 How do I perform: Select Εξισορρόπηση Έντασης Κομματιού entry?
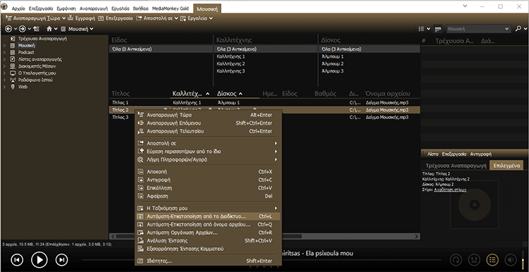tap(208, 249)
